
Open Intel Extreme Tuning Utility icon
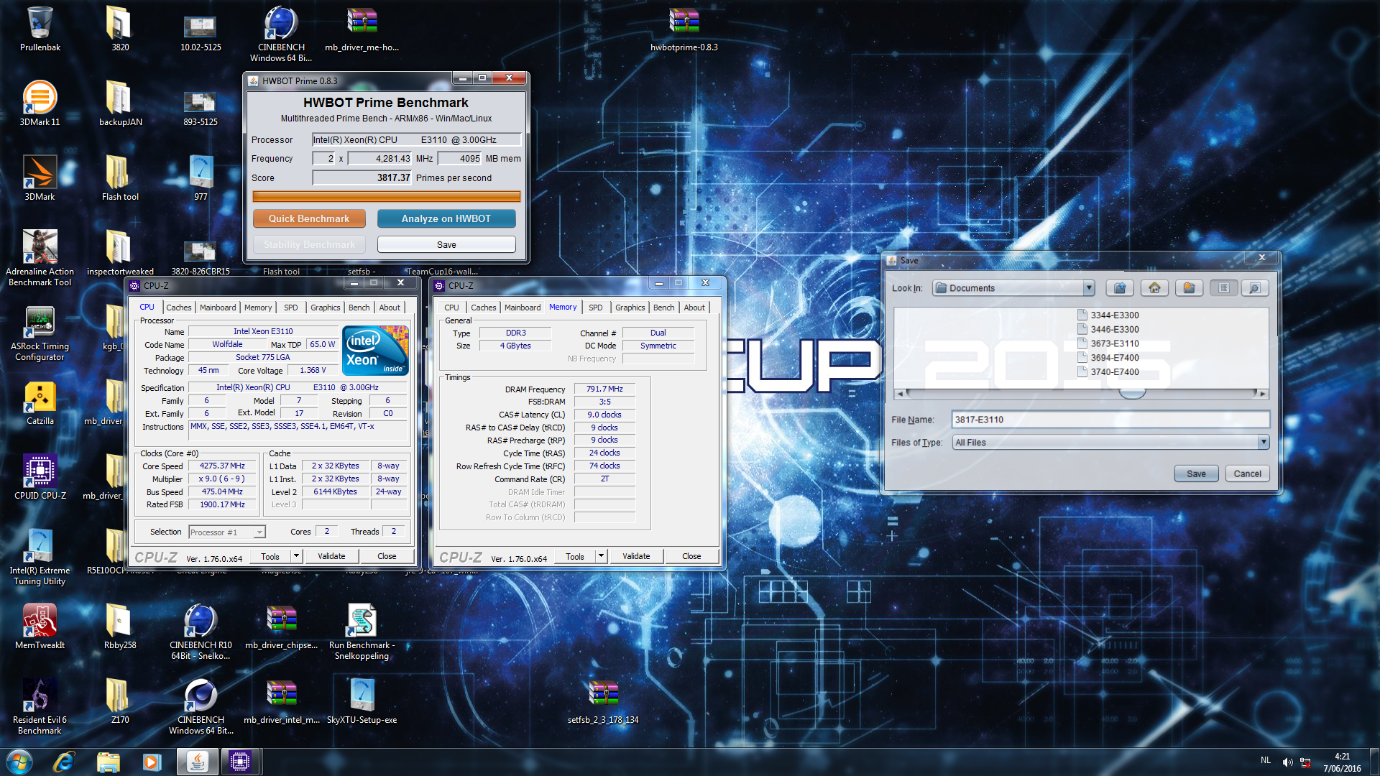40,556
